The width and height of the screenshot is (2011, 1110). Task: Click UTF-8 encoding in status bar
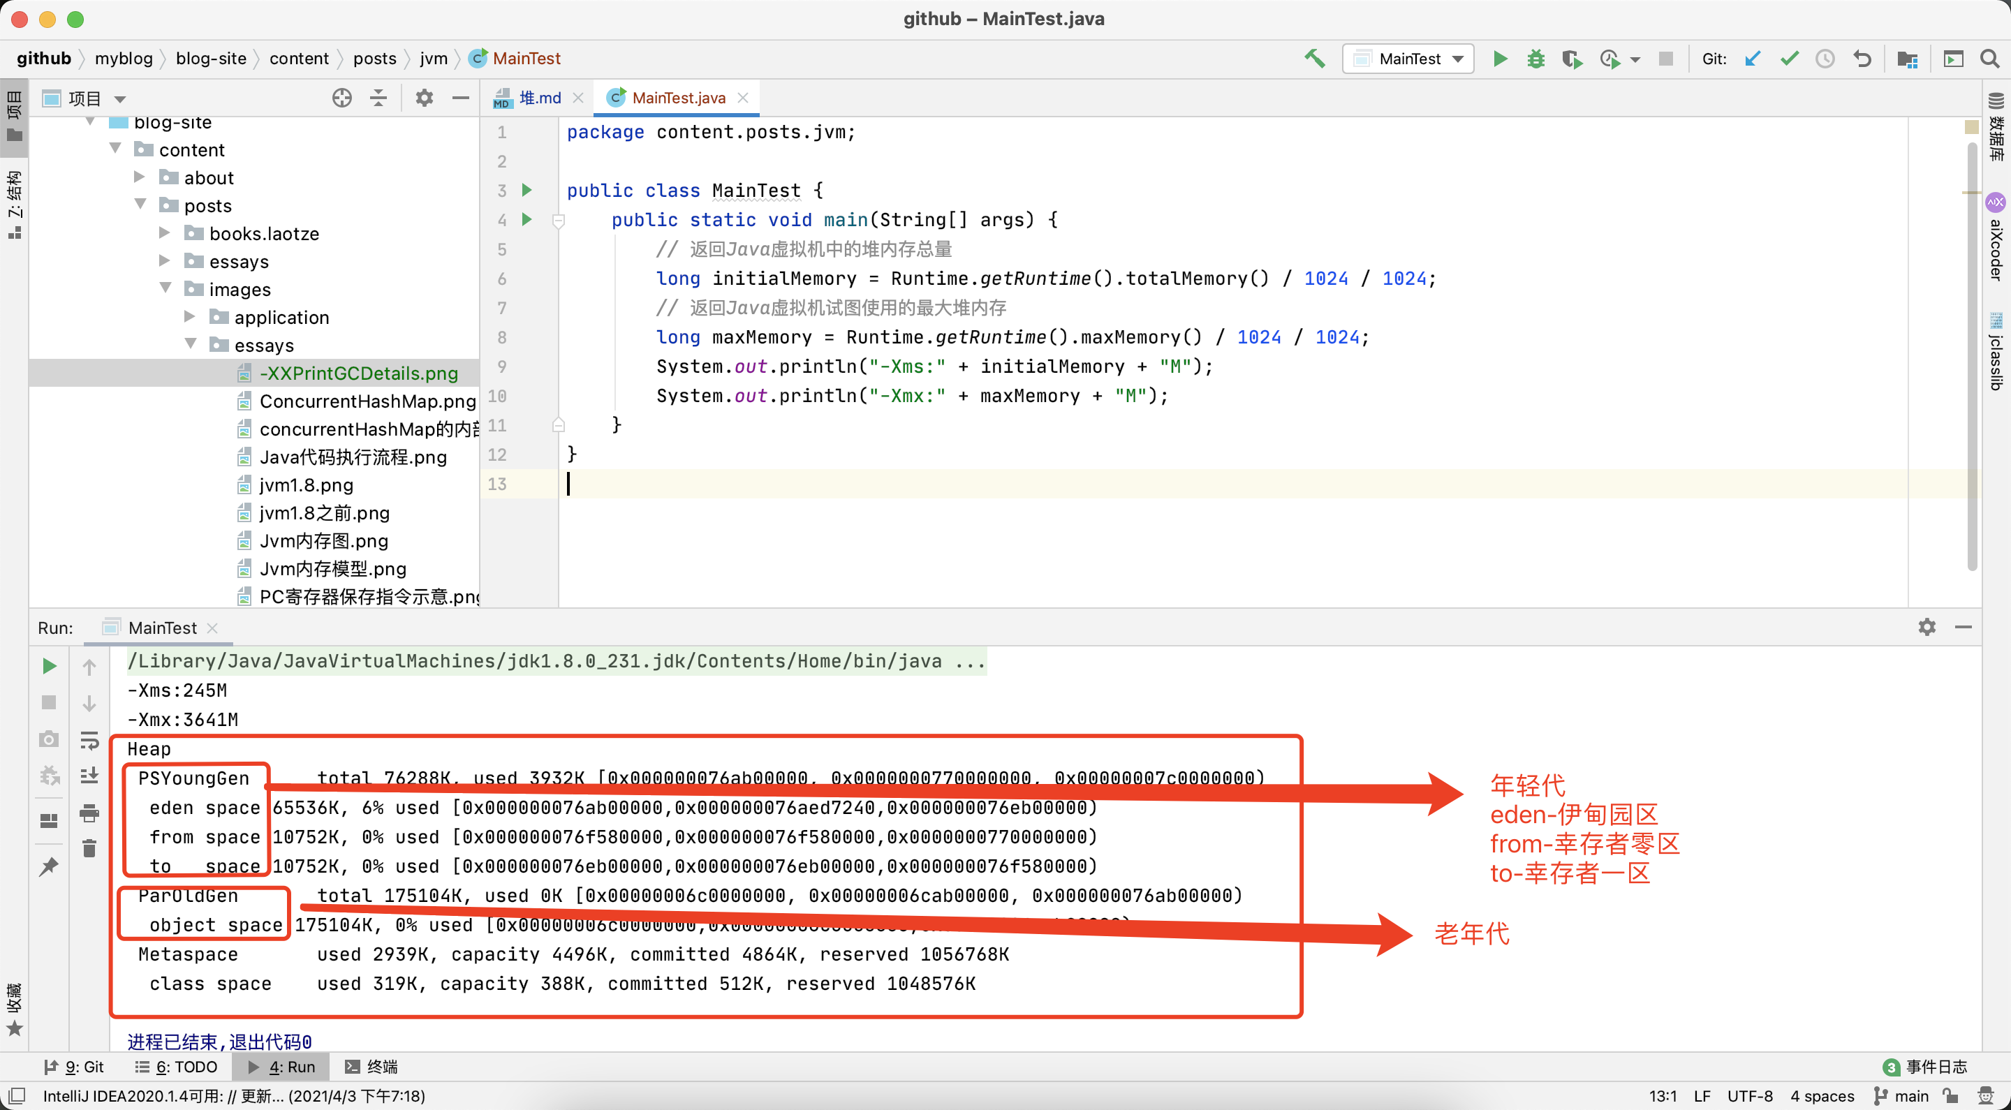(x=1749, y=1096)
